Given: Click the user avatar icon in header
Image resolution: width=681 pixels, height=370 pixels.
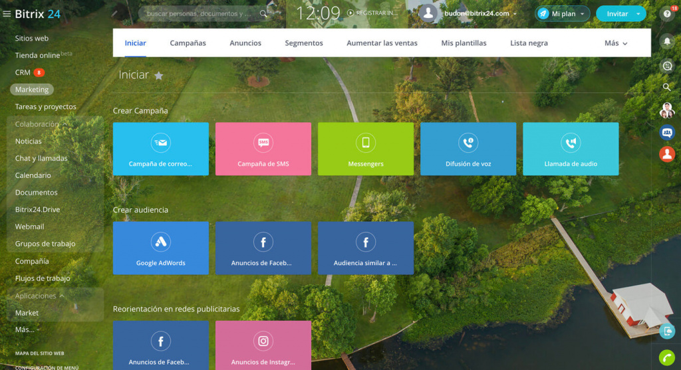Looking at the screenshot, I should tap(428, 13).
